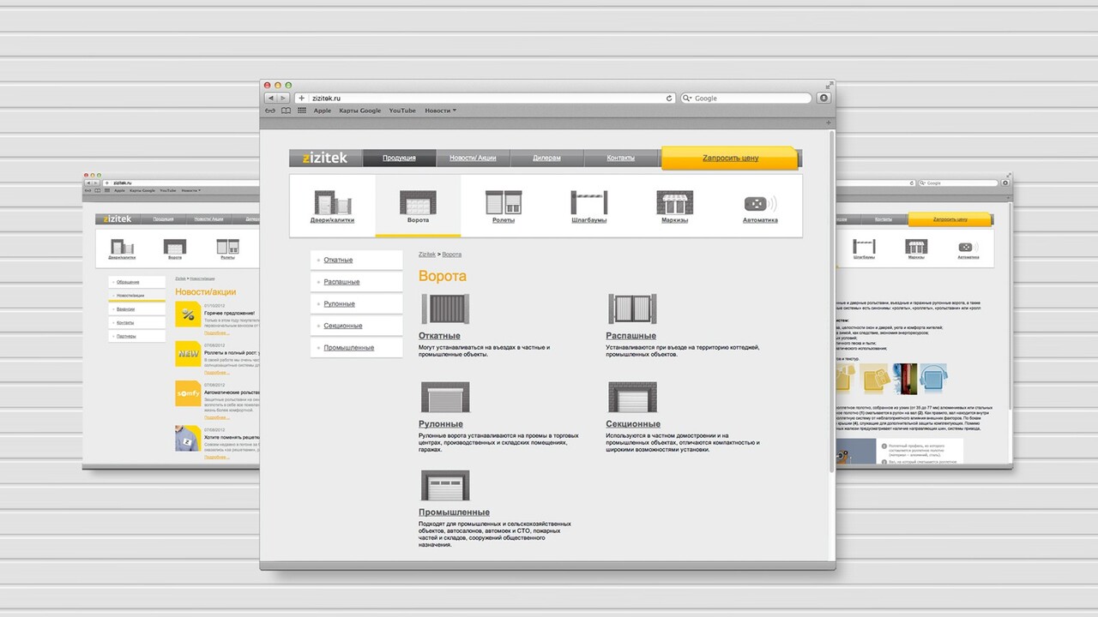Click the Маркизы awning icon
The height and width of the screenshot is (617, 1098).
click(x=675, y=203)
